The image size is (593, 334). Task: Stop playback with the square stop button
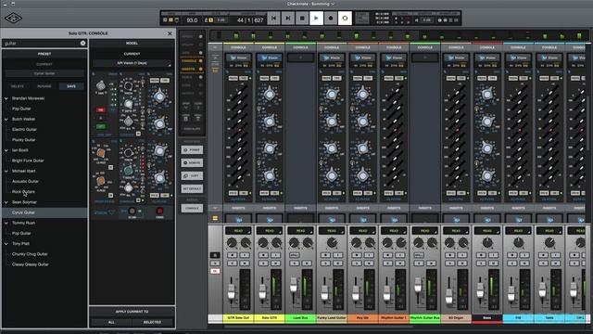tap(302, 18)
